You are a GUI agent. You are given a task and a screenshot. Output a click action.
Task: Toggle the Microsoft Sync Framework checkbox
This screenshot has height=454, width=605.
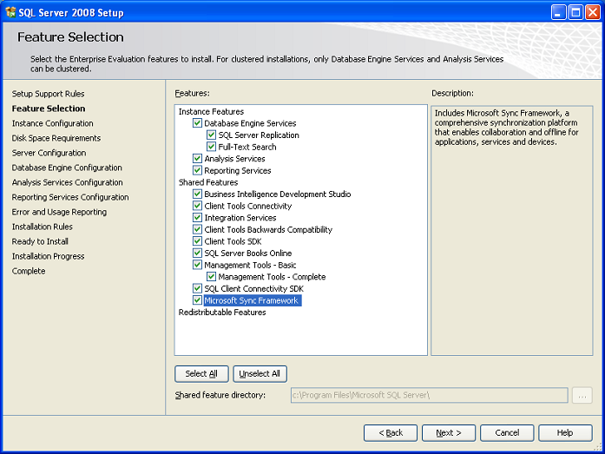(x=197, y=300)
